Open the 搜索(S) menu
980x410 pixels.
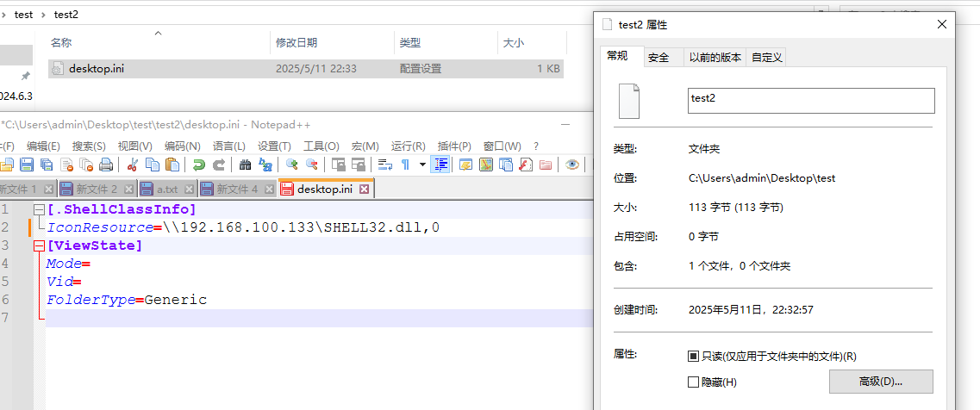point(89,146)
